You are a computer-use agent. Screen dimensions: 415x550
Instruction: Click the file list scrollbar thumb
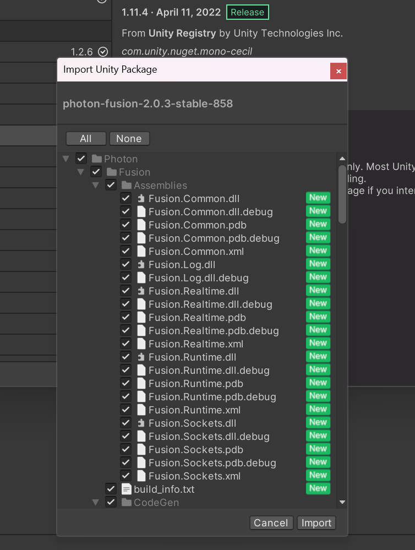342,194
